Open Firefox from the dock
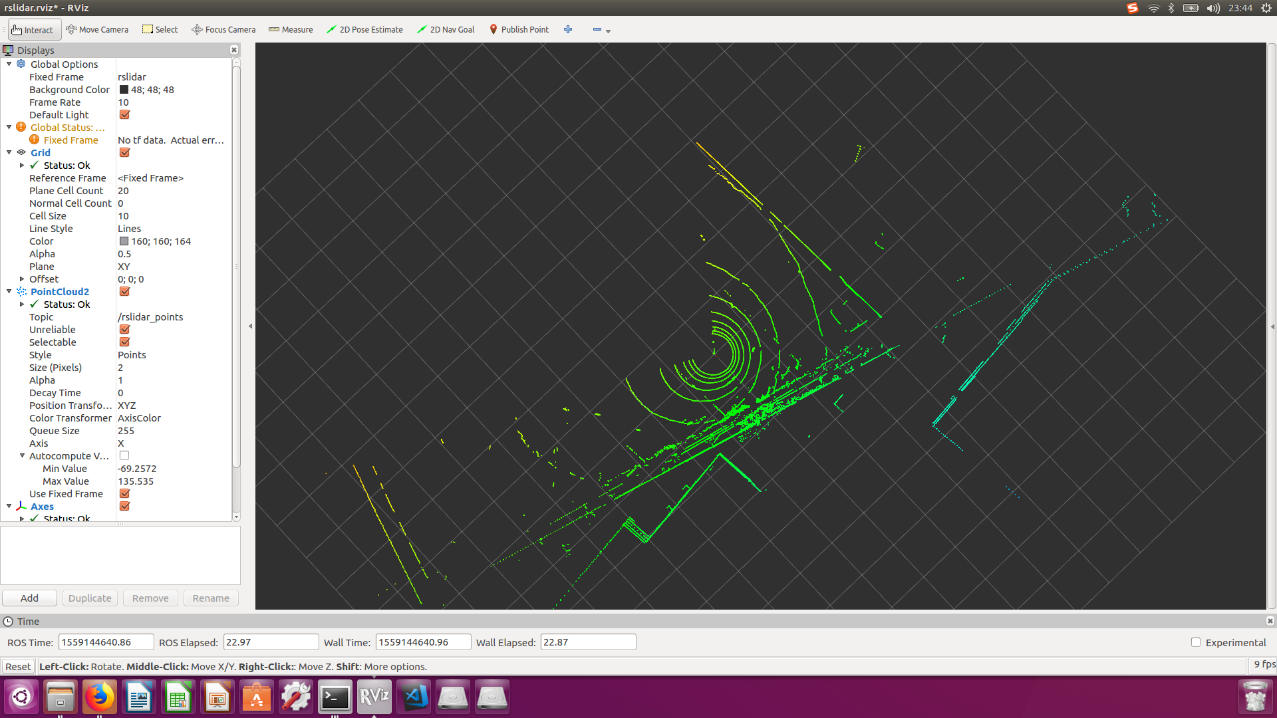Image resolution: width=1277 pixels, height=718 pixels. [100, 697]
